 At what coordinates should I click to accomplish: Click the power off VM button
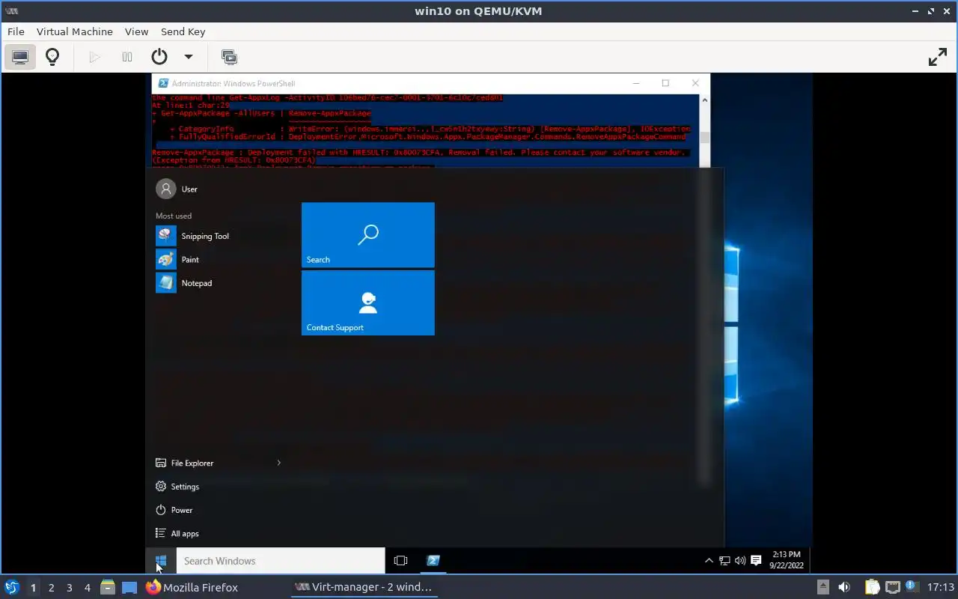[159, 57]
